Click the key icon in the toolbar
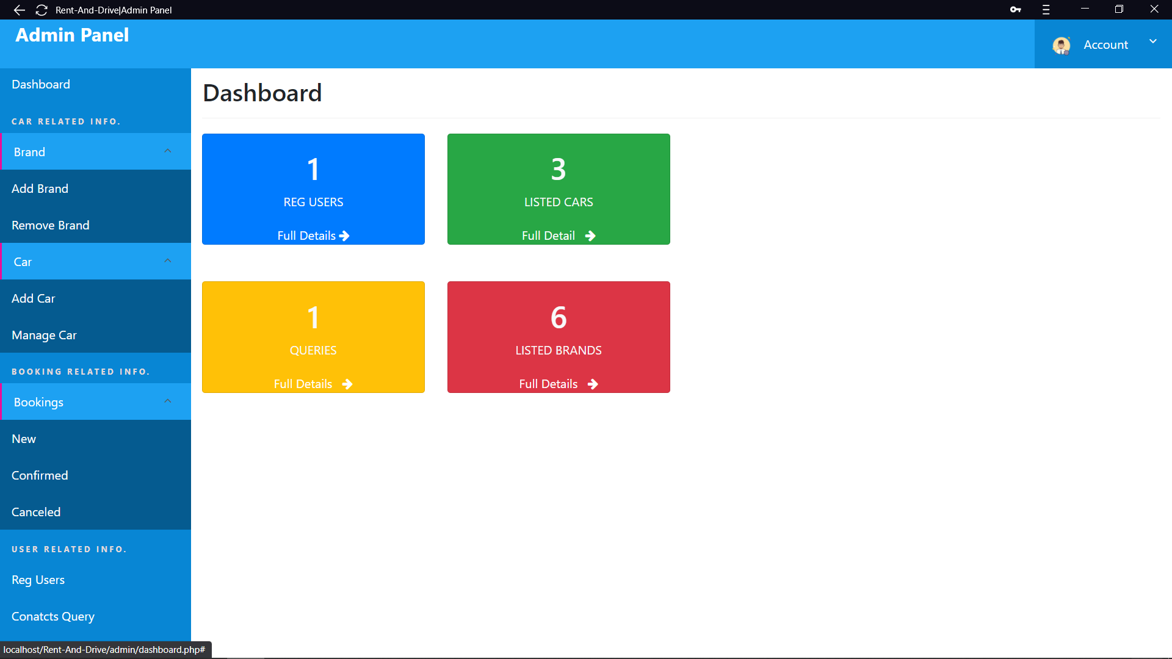Screen dimensions: 1172x659 [1016, 10]
